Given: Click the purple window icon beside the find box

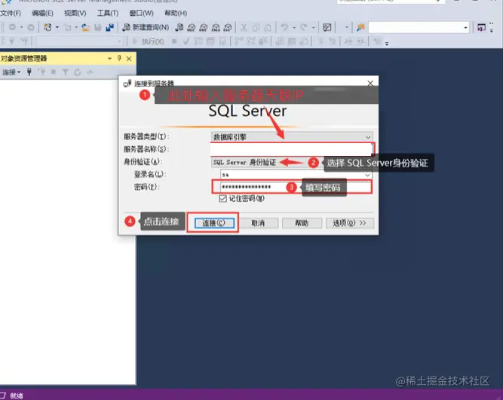Looking at the screenshot, I should click(x=481, y=28).
